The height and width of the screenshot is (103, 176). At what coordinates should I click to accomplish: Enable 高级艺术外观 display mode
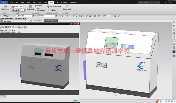(x=17, y=7)
